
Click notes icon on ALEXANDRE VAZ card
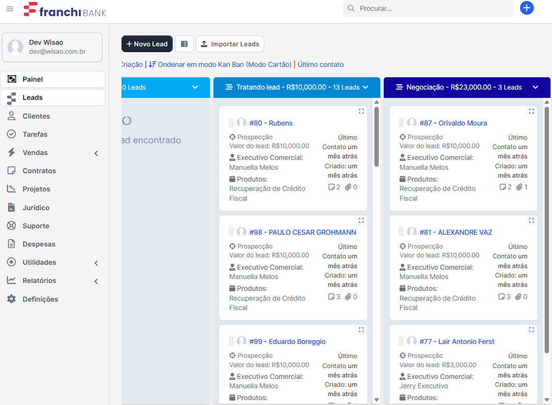[502, 297]
